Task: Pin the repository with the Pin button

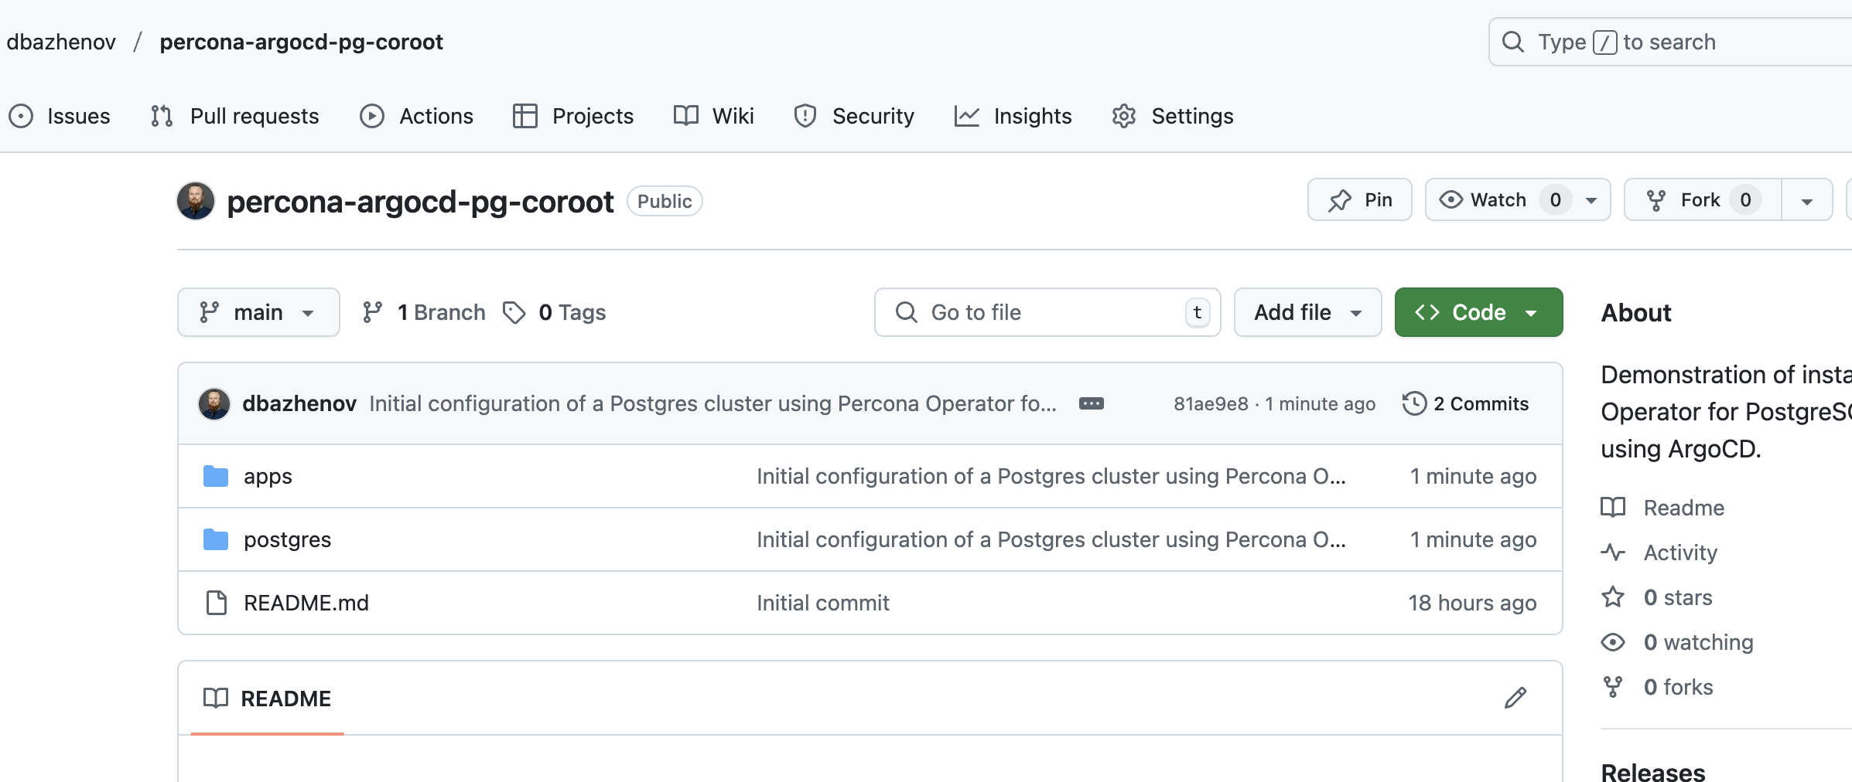Action: [x=1359, y=200]
